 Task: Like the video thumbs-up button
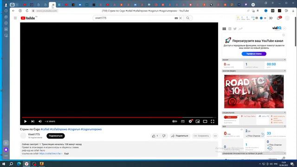(x=155, y=136)
